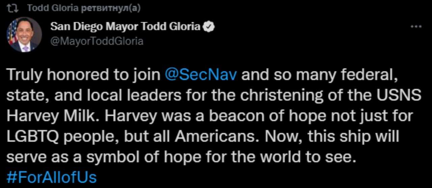Click the @MayorToddGloria handle
Image resolution: width=432 pixels, height=188 pixels.
point(97,41)
